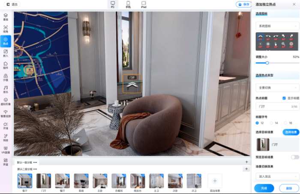Open the 基础 panel in the sidebar

tap(6, 17)
